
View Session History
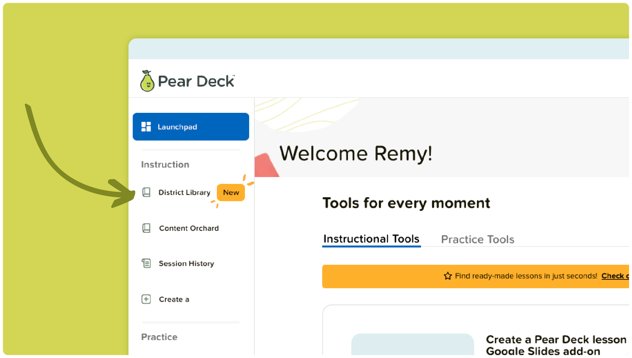coord(186,263)
